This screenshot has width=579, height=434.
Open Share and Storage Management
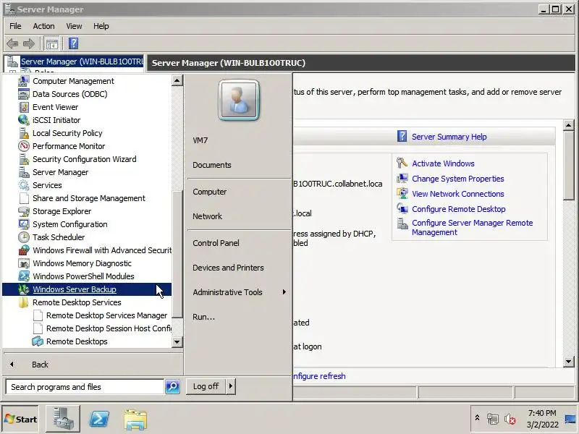pos(88,198)
